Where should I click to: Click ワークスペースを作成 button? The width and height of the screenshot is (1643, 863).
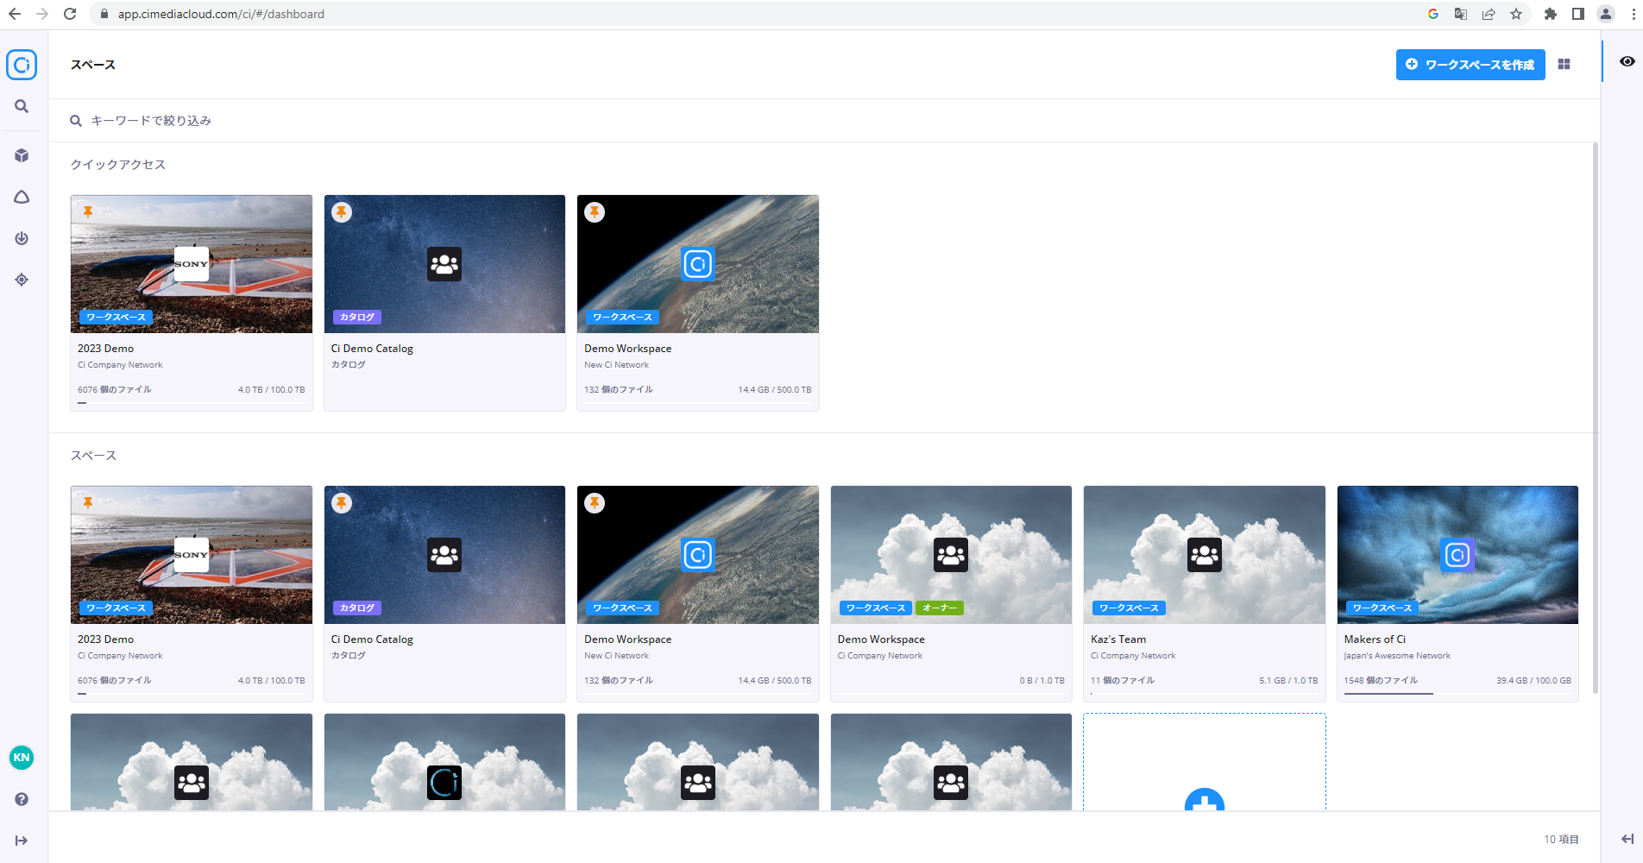click(1470, 65)
